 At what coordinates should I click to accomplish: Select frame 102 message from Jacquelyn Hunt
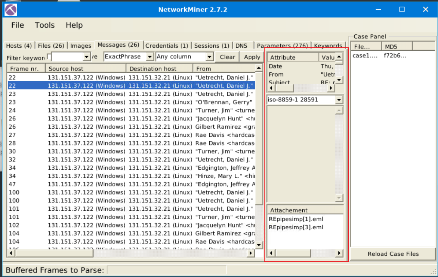click(131, 225)
